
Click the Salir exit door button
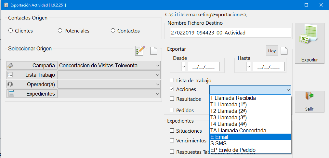click(309, 101)
